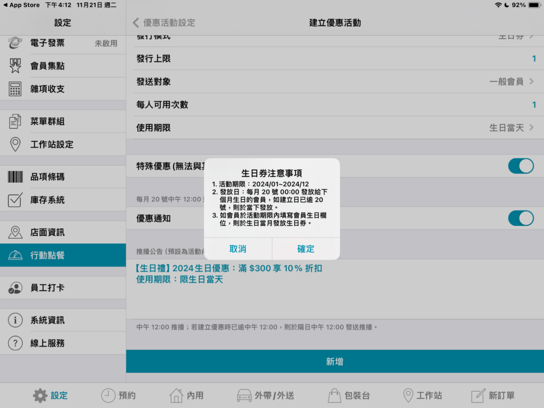Open 線上服務 question mark icon
Viewport: 544px width, 408px height.
pos(15,343)
